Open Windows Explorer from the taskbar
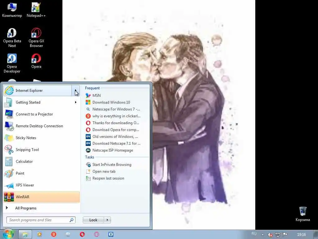This screenshot has height=239, width=318. (x=25, y=235)
